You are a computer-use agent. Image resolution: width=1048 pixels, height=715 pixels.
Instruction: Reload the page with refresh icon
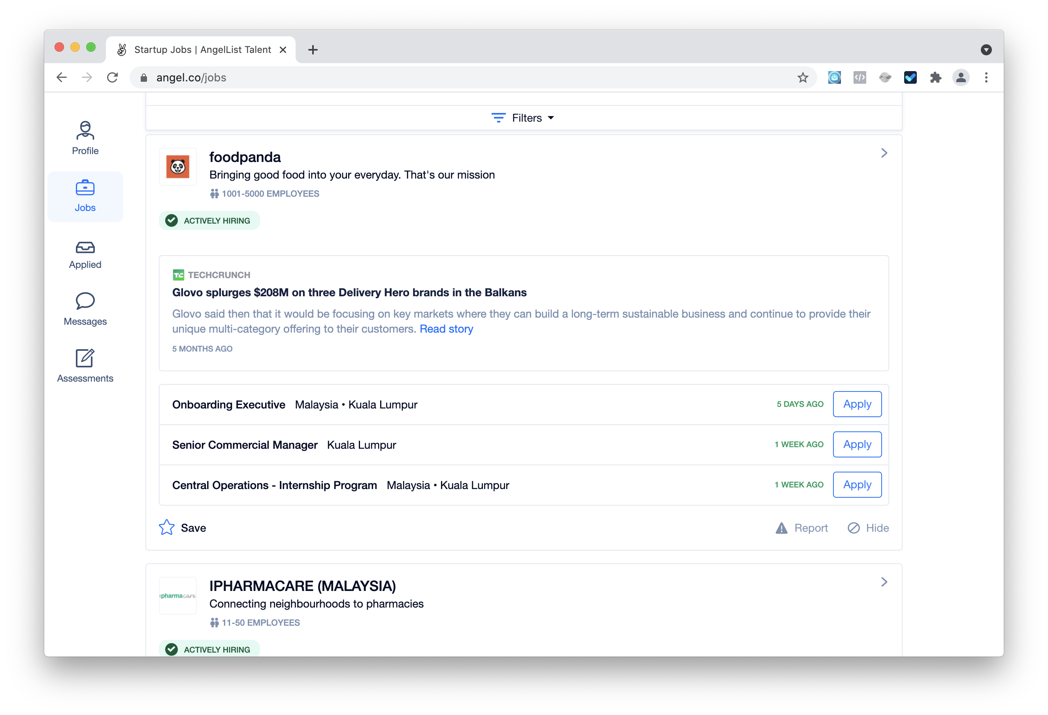112,77
